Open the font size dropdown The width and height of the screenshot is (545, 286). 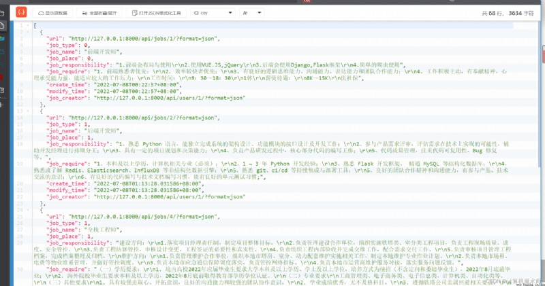pyautogui.click(x=251, y=13)
